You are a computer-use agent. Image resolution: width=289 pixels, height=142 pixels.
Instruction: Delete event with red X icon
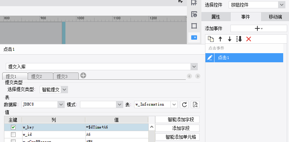click(249, 39)
